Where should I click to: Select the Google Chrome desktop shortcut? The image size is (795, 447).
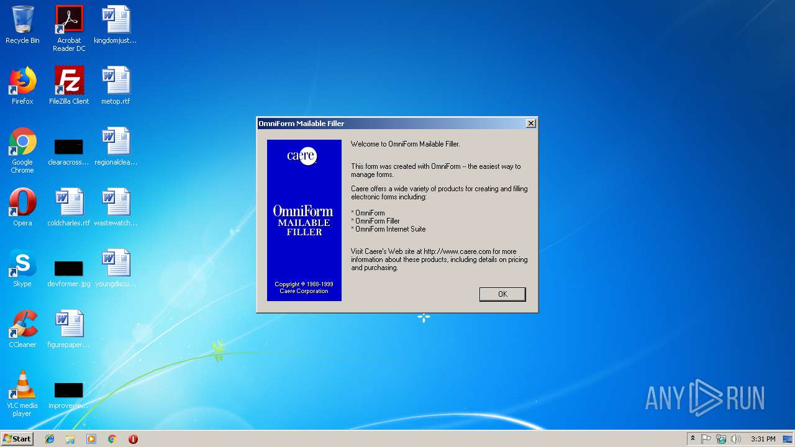click(x=22, y=150)
